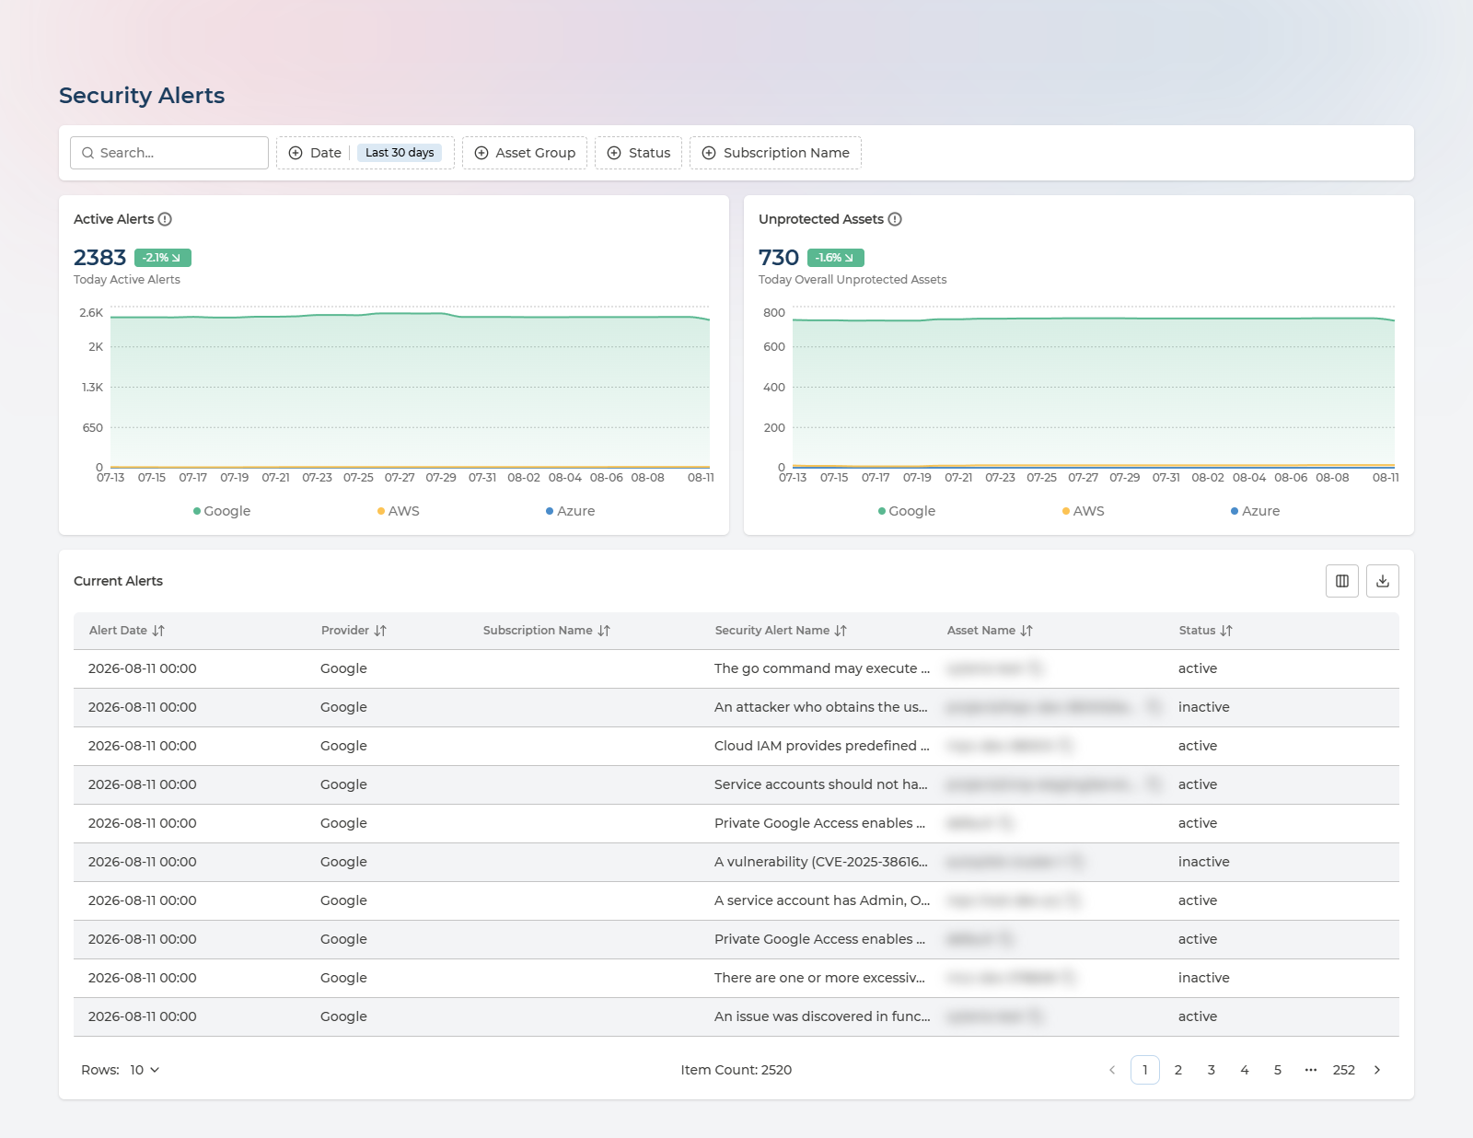The height and width of the screenshot is (1138, 1473).
Task: Click the Security Alerts page title
Action: point(142,96)
